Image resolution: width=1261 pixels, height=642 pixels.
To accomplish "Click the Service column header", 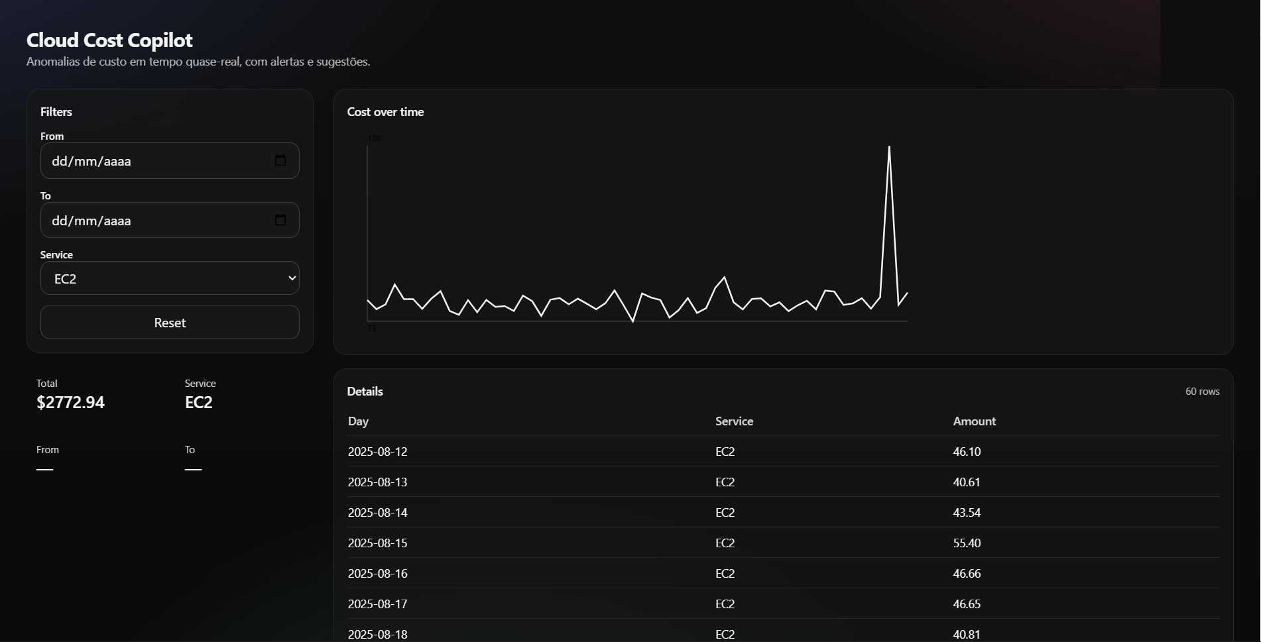I will click(x=734, y=421).
